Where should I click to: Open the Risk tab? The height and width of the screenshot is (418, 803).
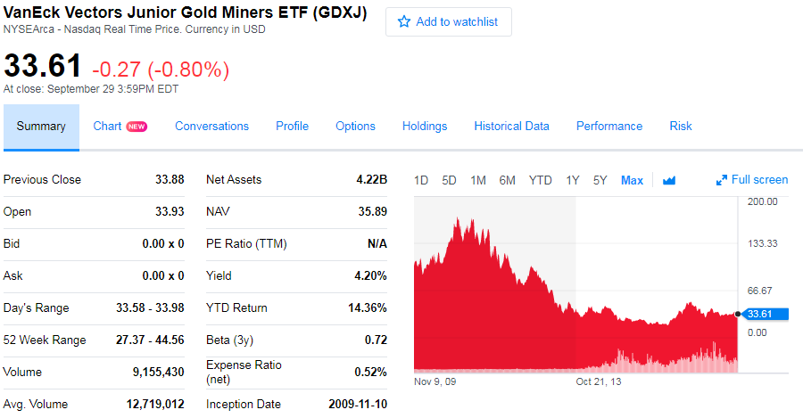tap(681, 127)
